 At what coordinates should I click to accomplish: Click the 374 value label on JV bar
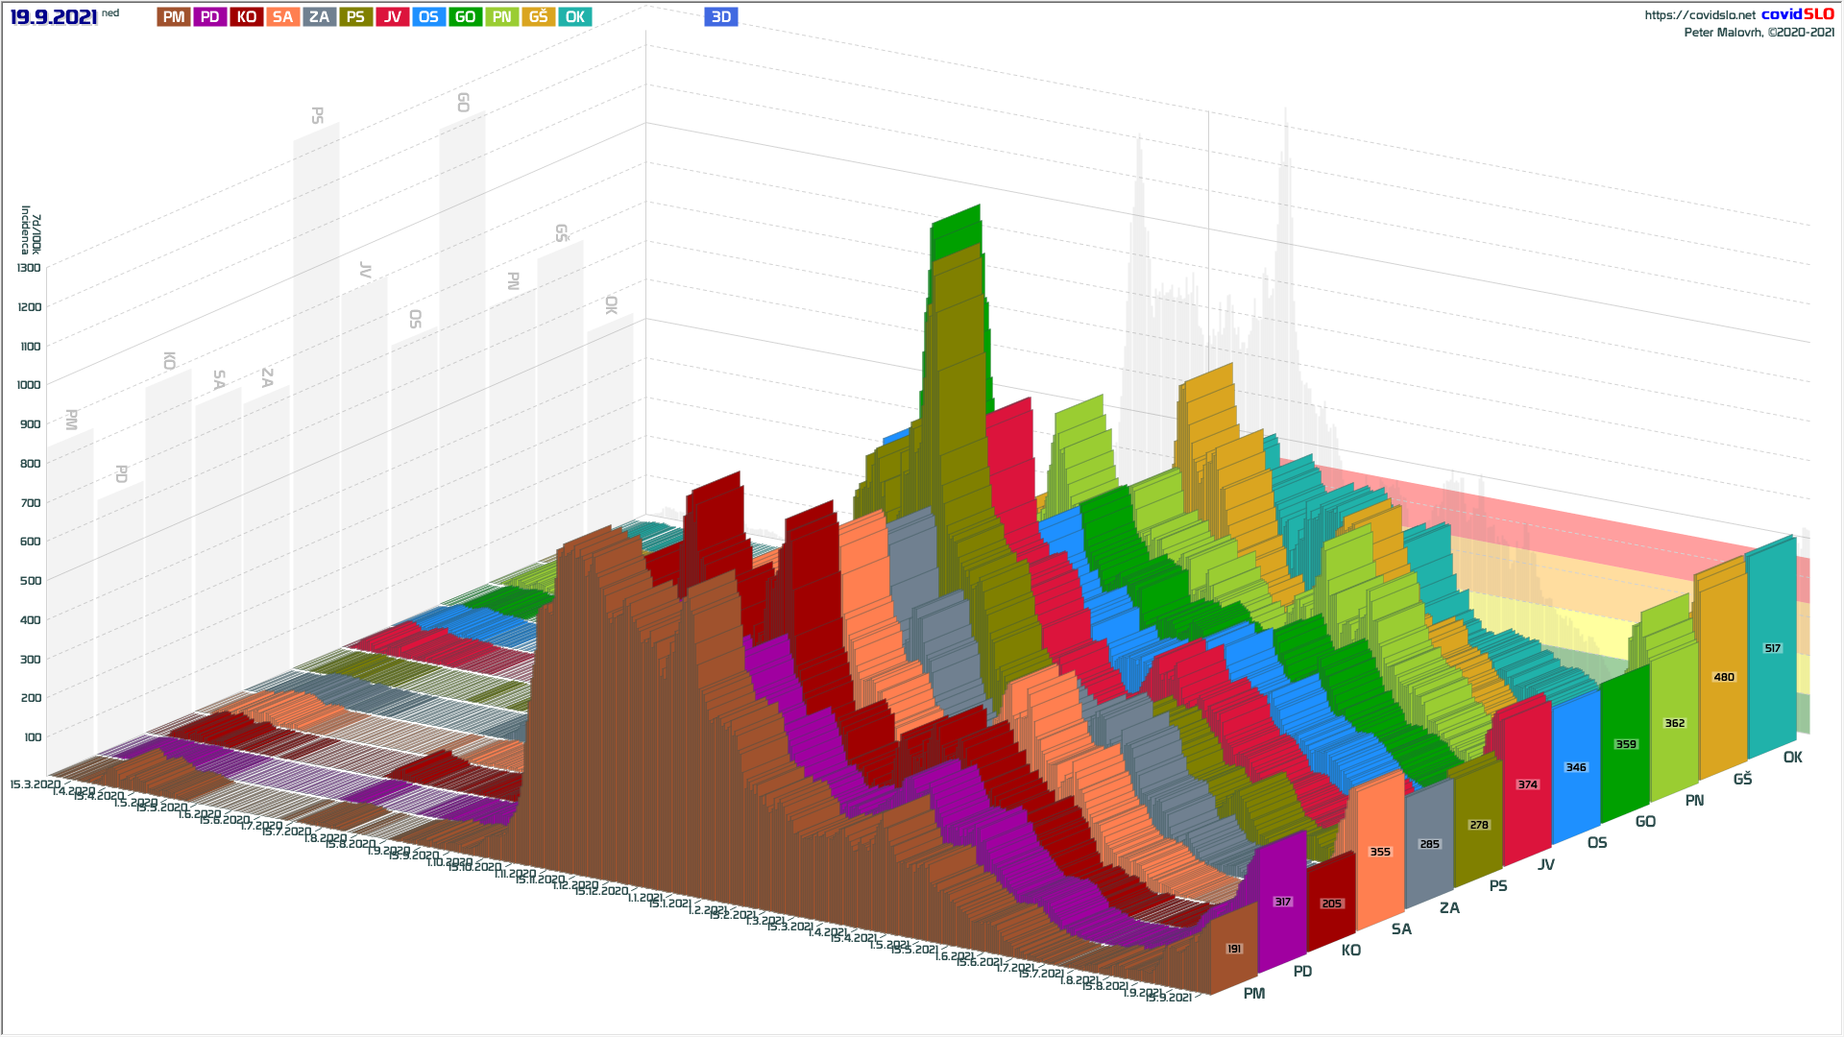(1527, 784)
